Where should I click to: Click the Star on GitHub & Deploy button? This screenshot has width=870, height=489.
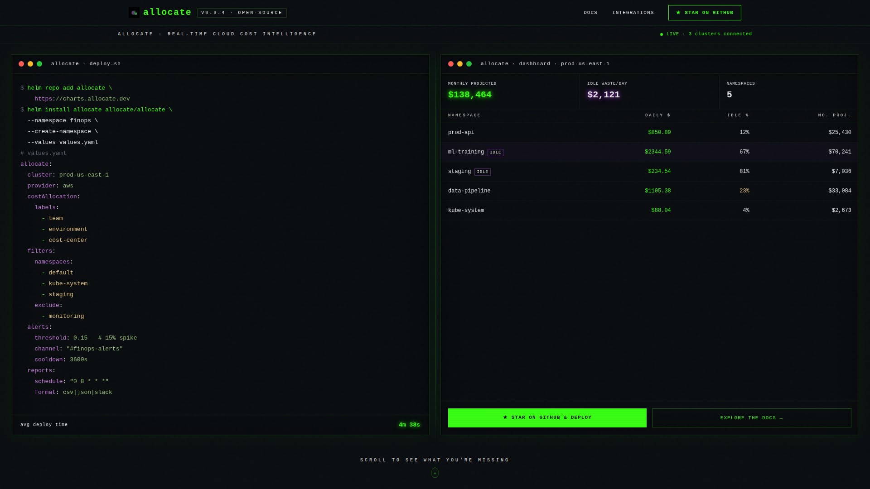(547, 418)
